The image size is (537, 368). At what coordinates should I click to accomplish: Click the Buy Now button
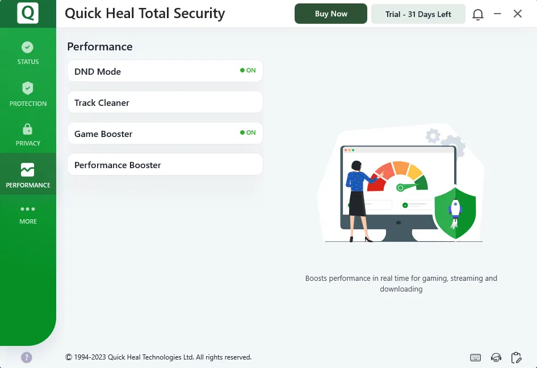331,14
